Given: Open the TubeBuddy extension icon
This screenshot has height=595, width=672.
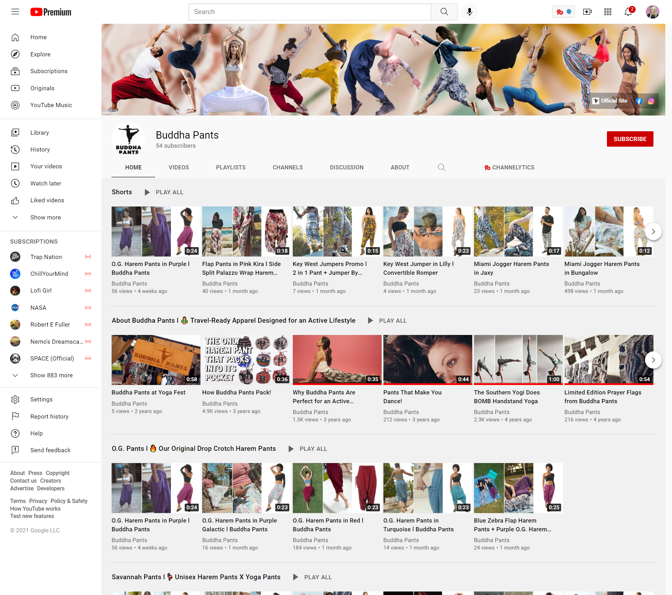Looking at the screenshot, I should (563, 12).
